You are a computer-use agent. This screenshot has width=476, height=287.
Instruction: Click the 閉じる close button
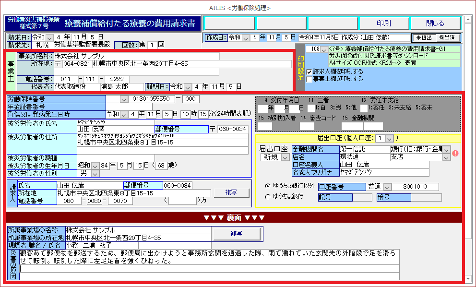pyautogui.click(x=435, y=23)
